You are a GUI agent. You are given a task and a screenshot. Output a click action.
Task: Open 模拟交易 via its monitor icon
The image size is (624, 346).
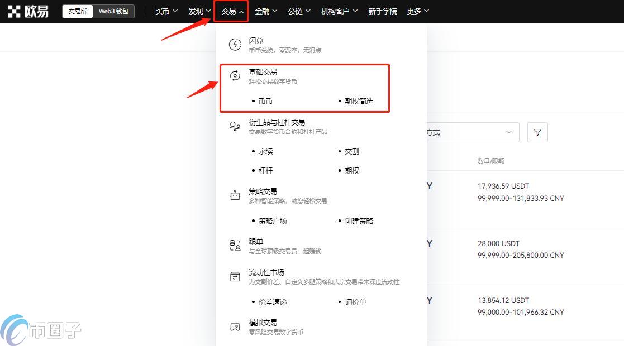point(235,326)
